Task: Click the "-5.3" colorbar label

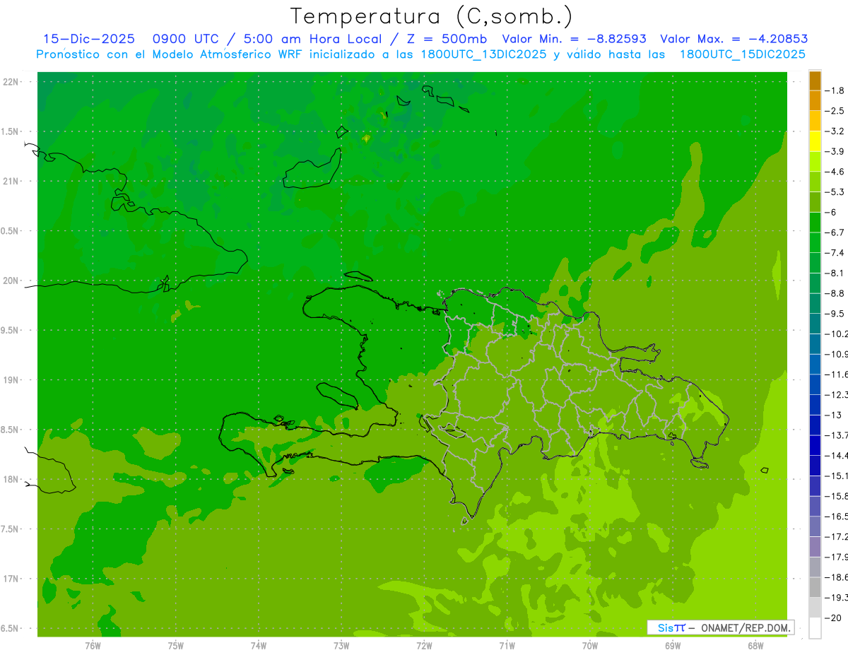Action: tap(835, 191)
